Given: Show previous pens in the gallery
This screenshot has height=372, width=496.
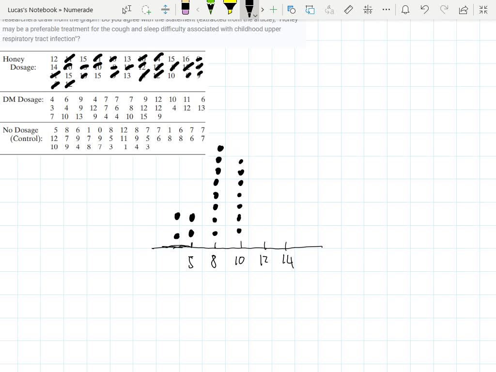Looking at the screenshot, I should click(x=198, y=10).
